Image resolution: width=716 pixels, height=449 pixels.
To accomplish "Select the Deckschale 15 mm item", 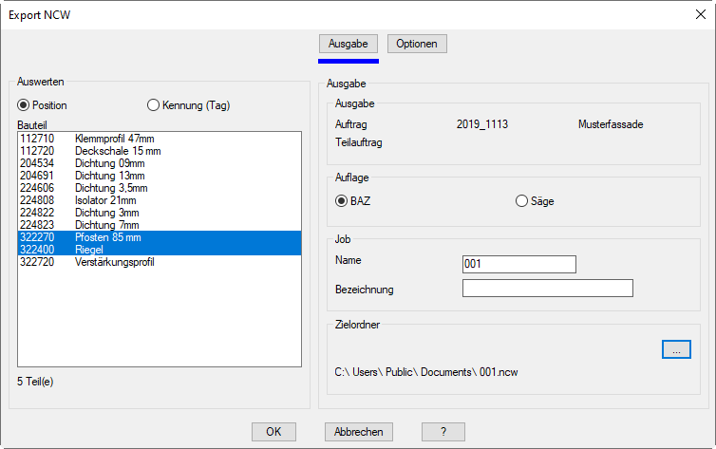I will coord(118,151).
